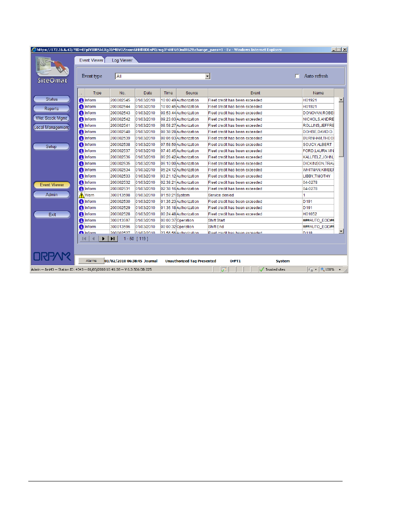Open the Reports page

(52, 109)
